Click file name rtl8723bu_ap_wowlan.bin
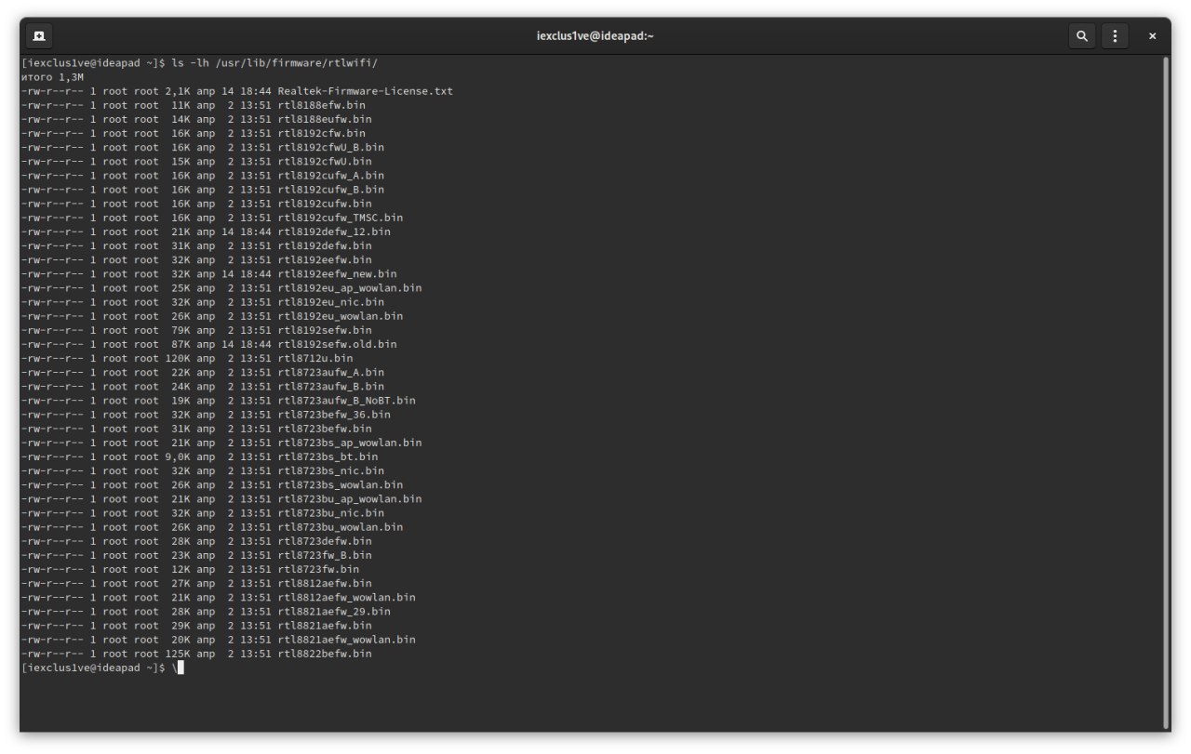 pos(349,498)
